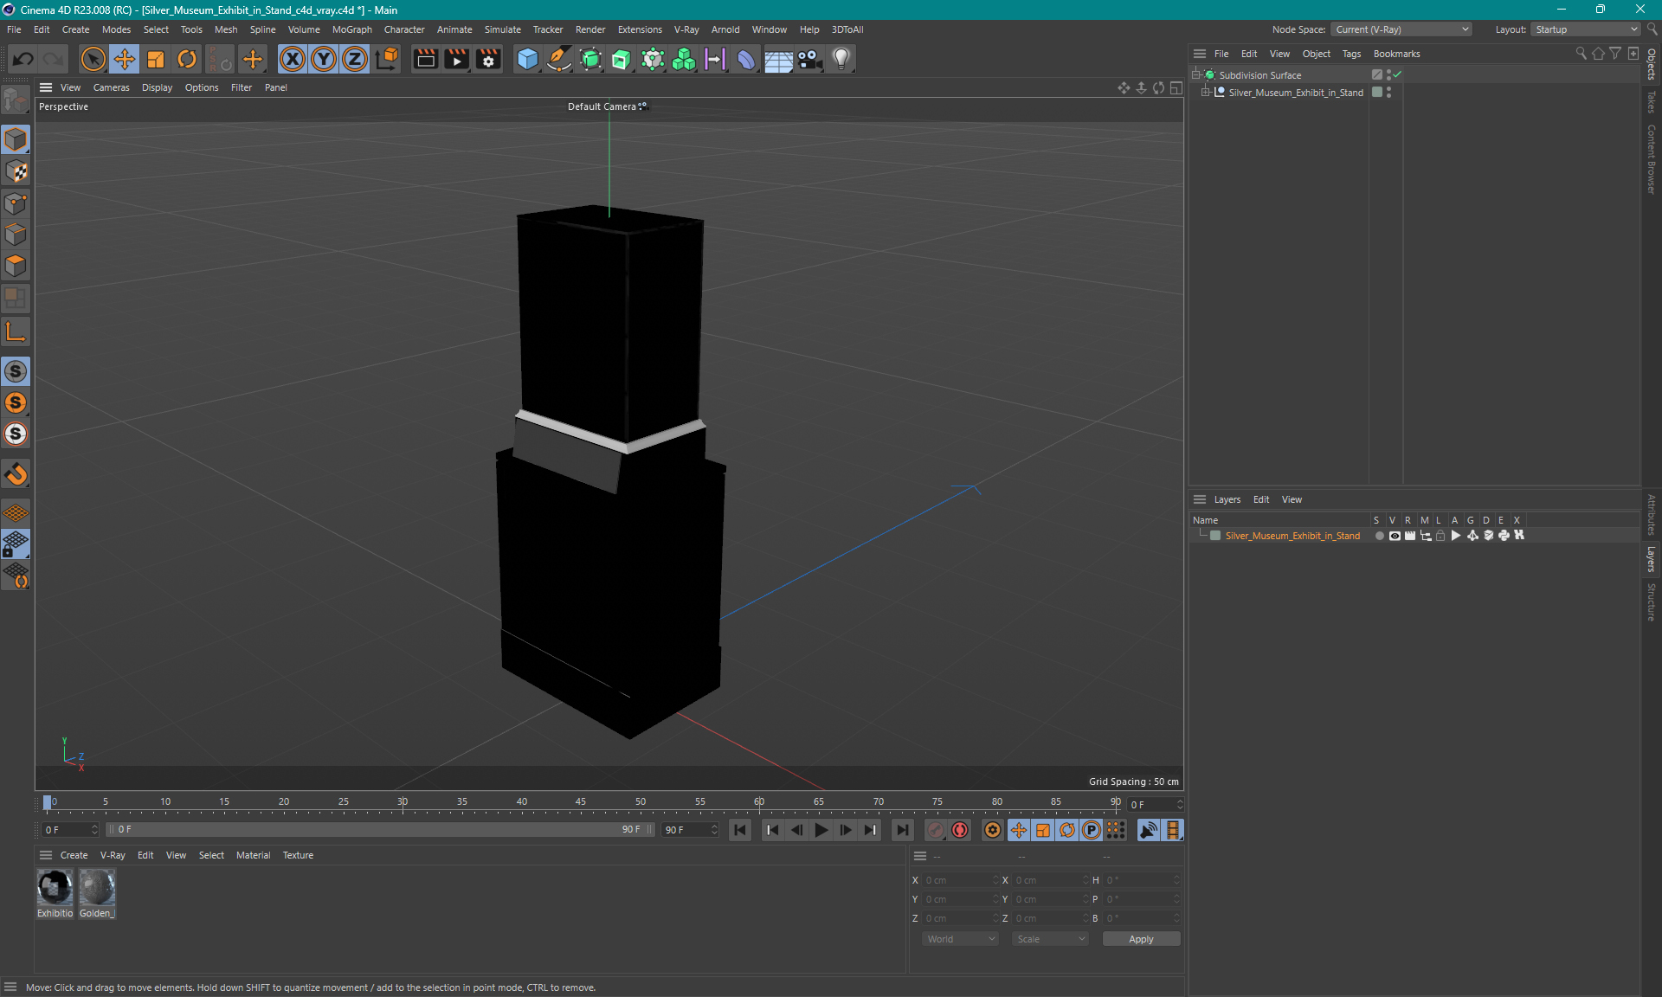The width and height of the screenshot is (1662, 997).
Task: Toggle Subdivision Surface enabled checkmark
Action: tap(1397, 74)
